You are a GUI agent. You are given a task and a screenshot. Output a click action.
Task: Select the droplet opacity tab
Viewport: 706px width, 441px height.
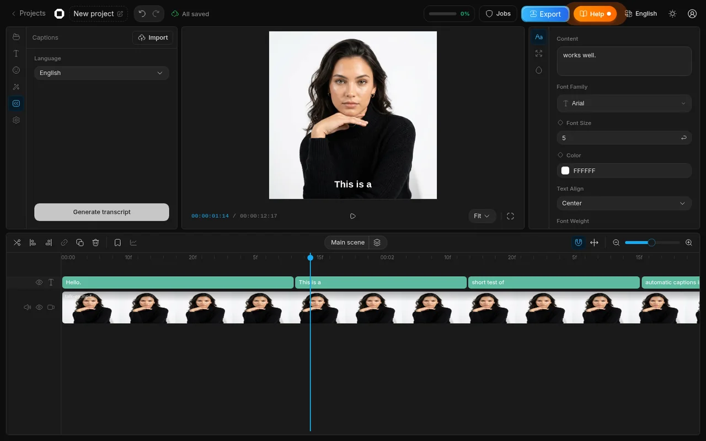[539, 70]
